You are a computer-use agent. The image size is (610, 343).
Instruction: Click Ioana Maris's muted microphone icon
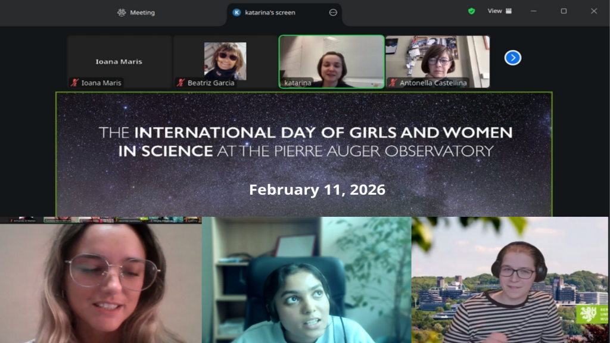click(74, 83)
